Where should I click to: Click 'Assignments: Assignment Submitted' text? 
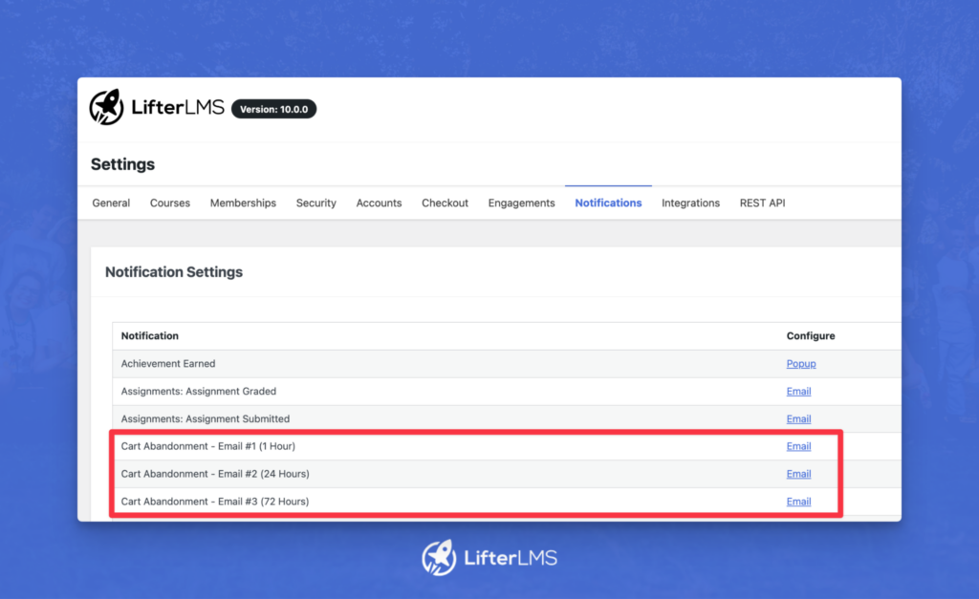[x=206, y=418]
